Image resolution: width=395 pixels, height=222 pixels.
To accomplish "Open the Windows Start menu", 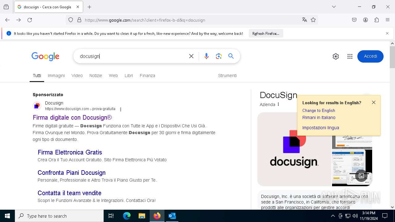I will [x=7, y=216].
